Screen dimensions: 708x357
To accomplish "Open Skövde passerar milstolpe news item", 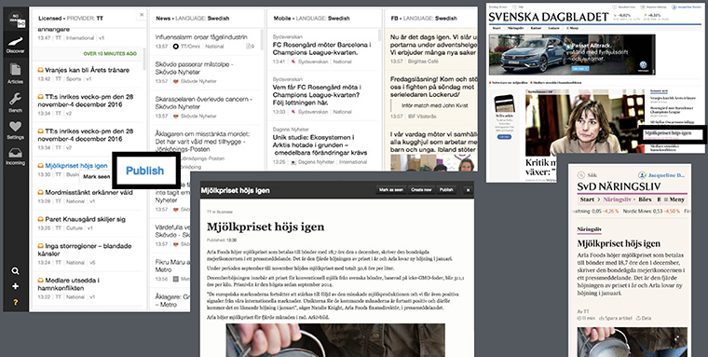I will [195, 68].
